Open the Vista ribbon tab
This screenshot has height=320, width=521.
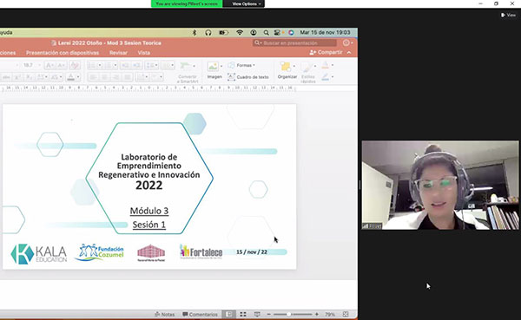click(144, 52)
